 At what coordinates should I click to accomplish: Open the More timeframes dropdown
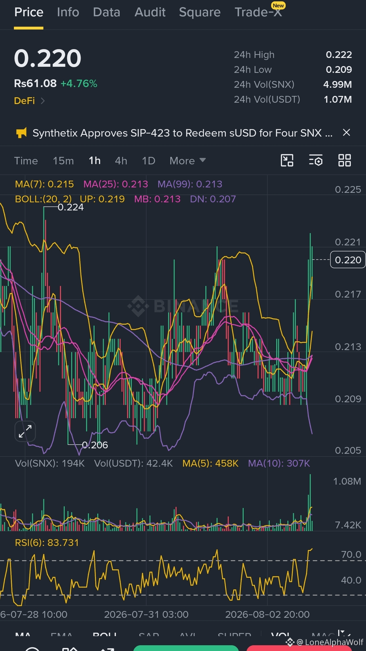188,161
